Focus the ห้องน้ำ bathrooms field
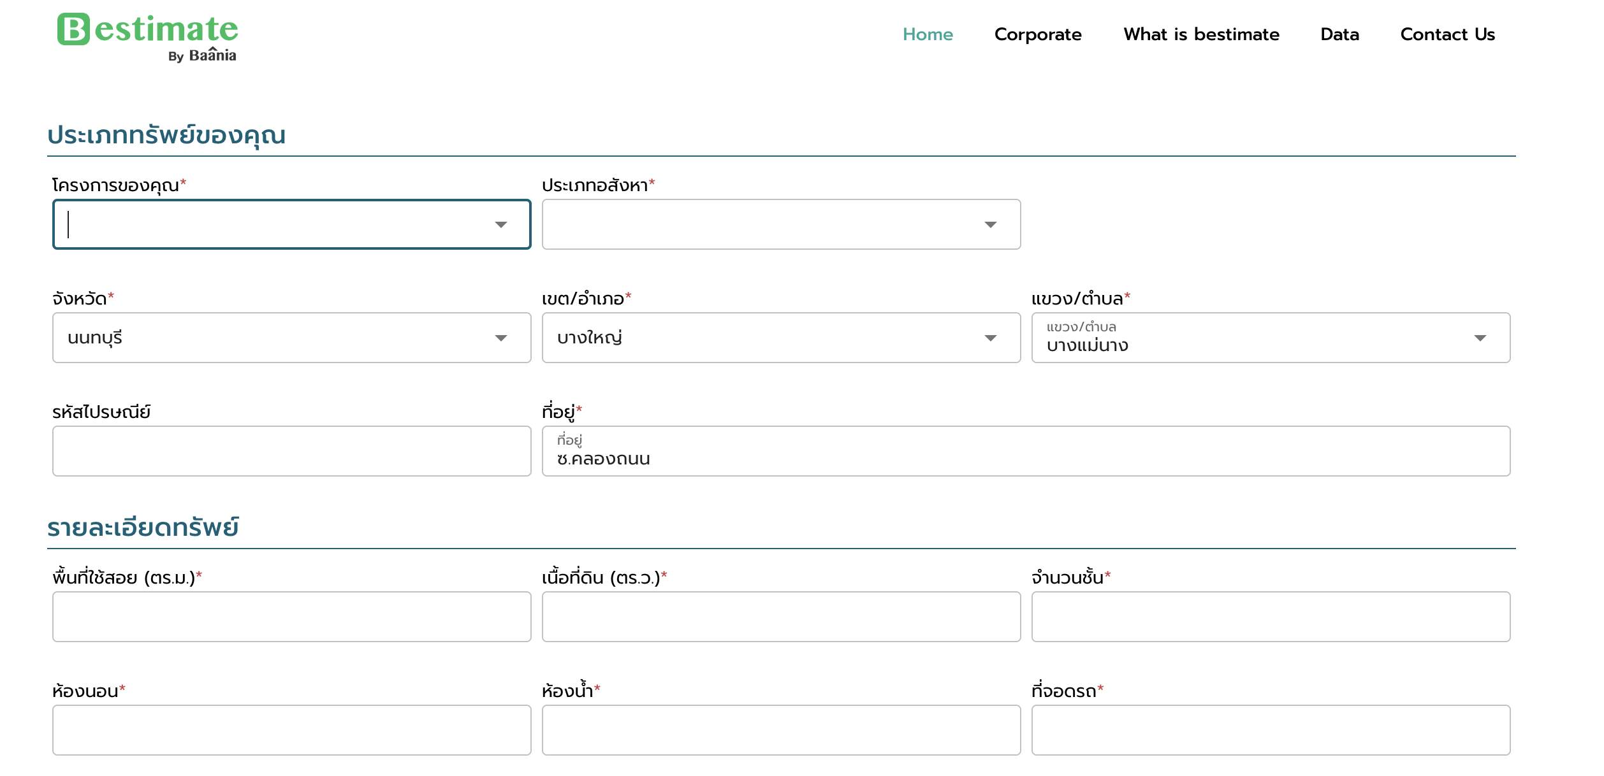Viewport: 1604px width, 776px height. point(781,730)
